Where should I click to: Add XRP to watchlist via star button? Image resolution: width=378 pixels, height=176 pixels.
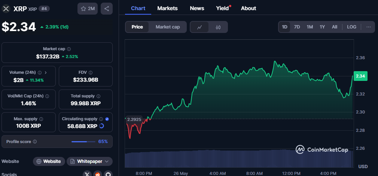(x=88, y=9)
